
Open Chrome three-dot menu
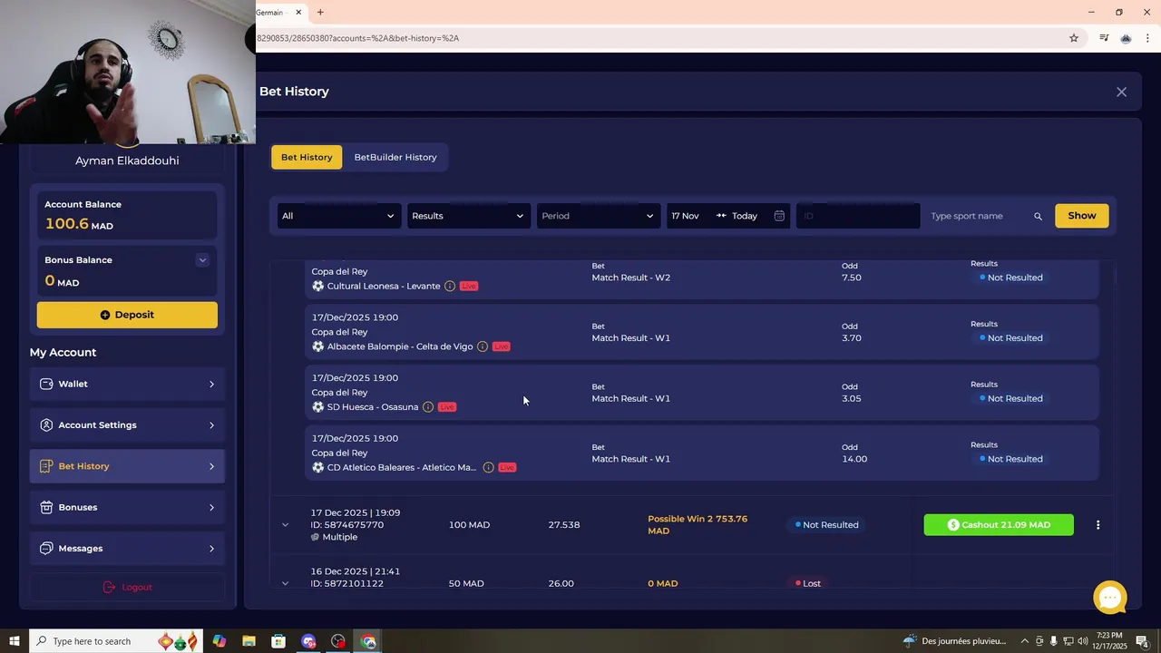tap(1147, 38)
